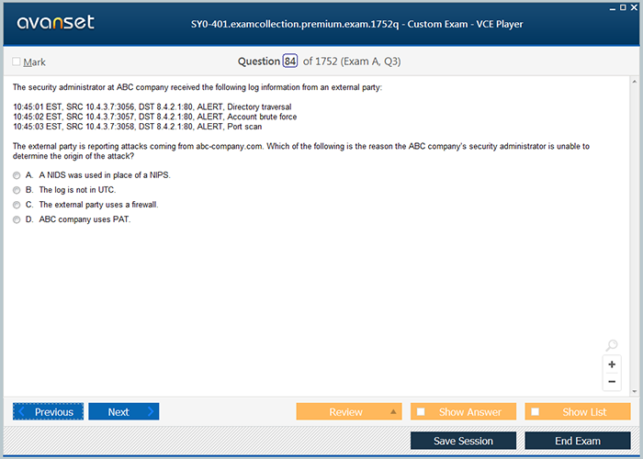Expand the Review dropdown arrow
The width and height of the screenshot is (643, 459).
pyautogui.click(x=393, y=411)
